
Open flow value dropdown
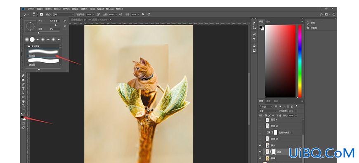pyautogui.click(x=116, y=14)
